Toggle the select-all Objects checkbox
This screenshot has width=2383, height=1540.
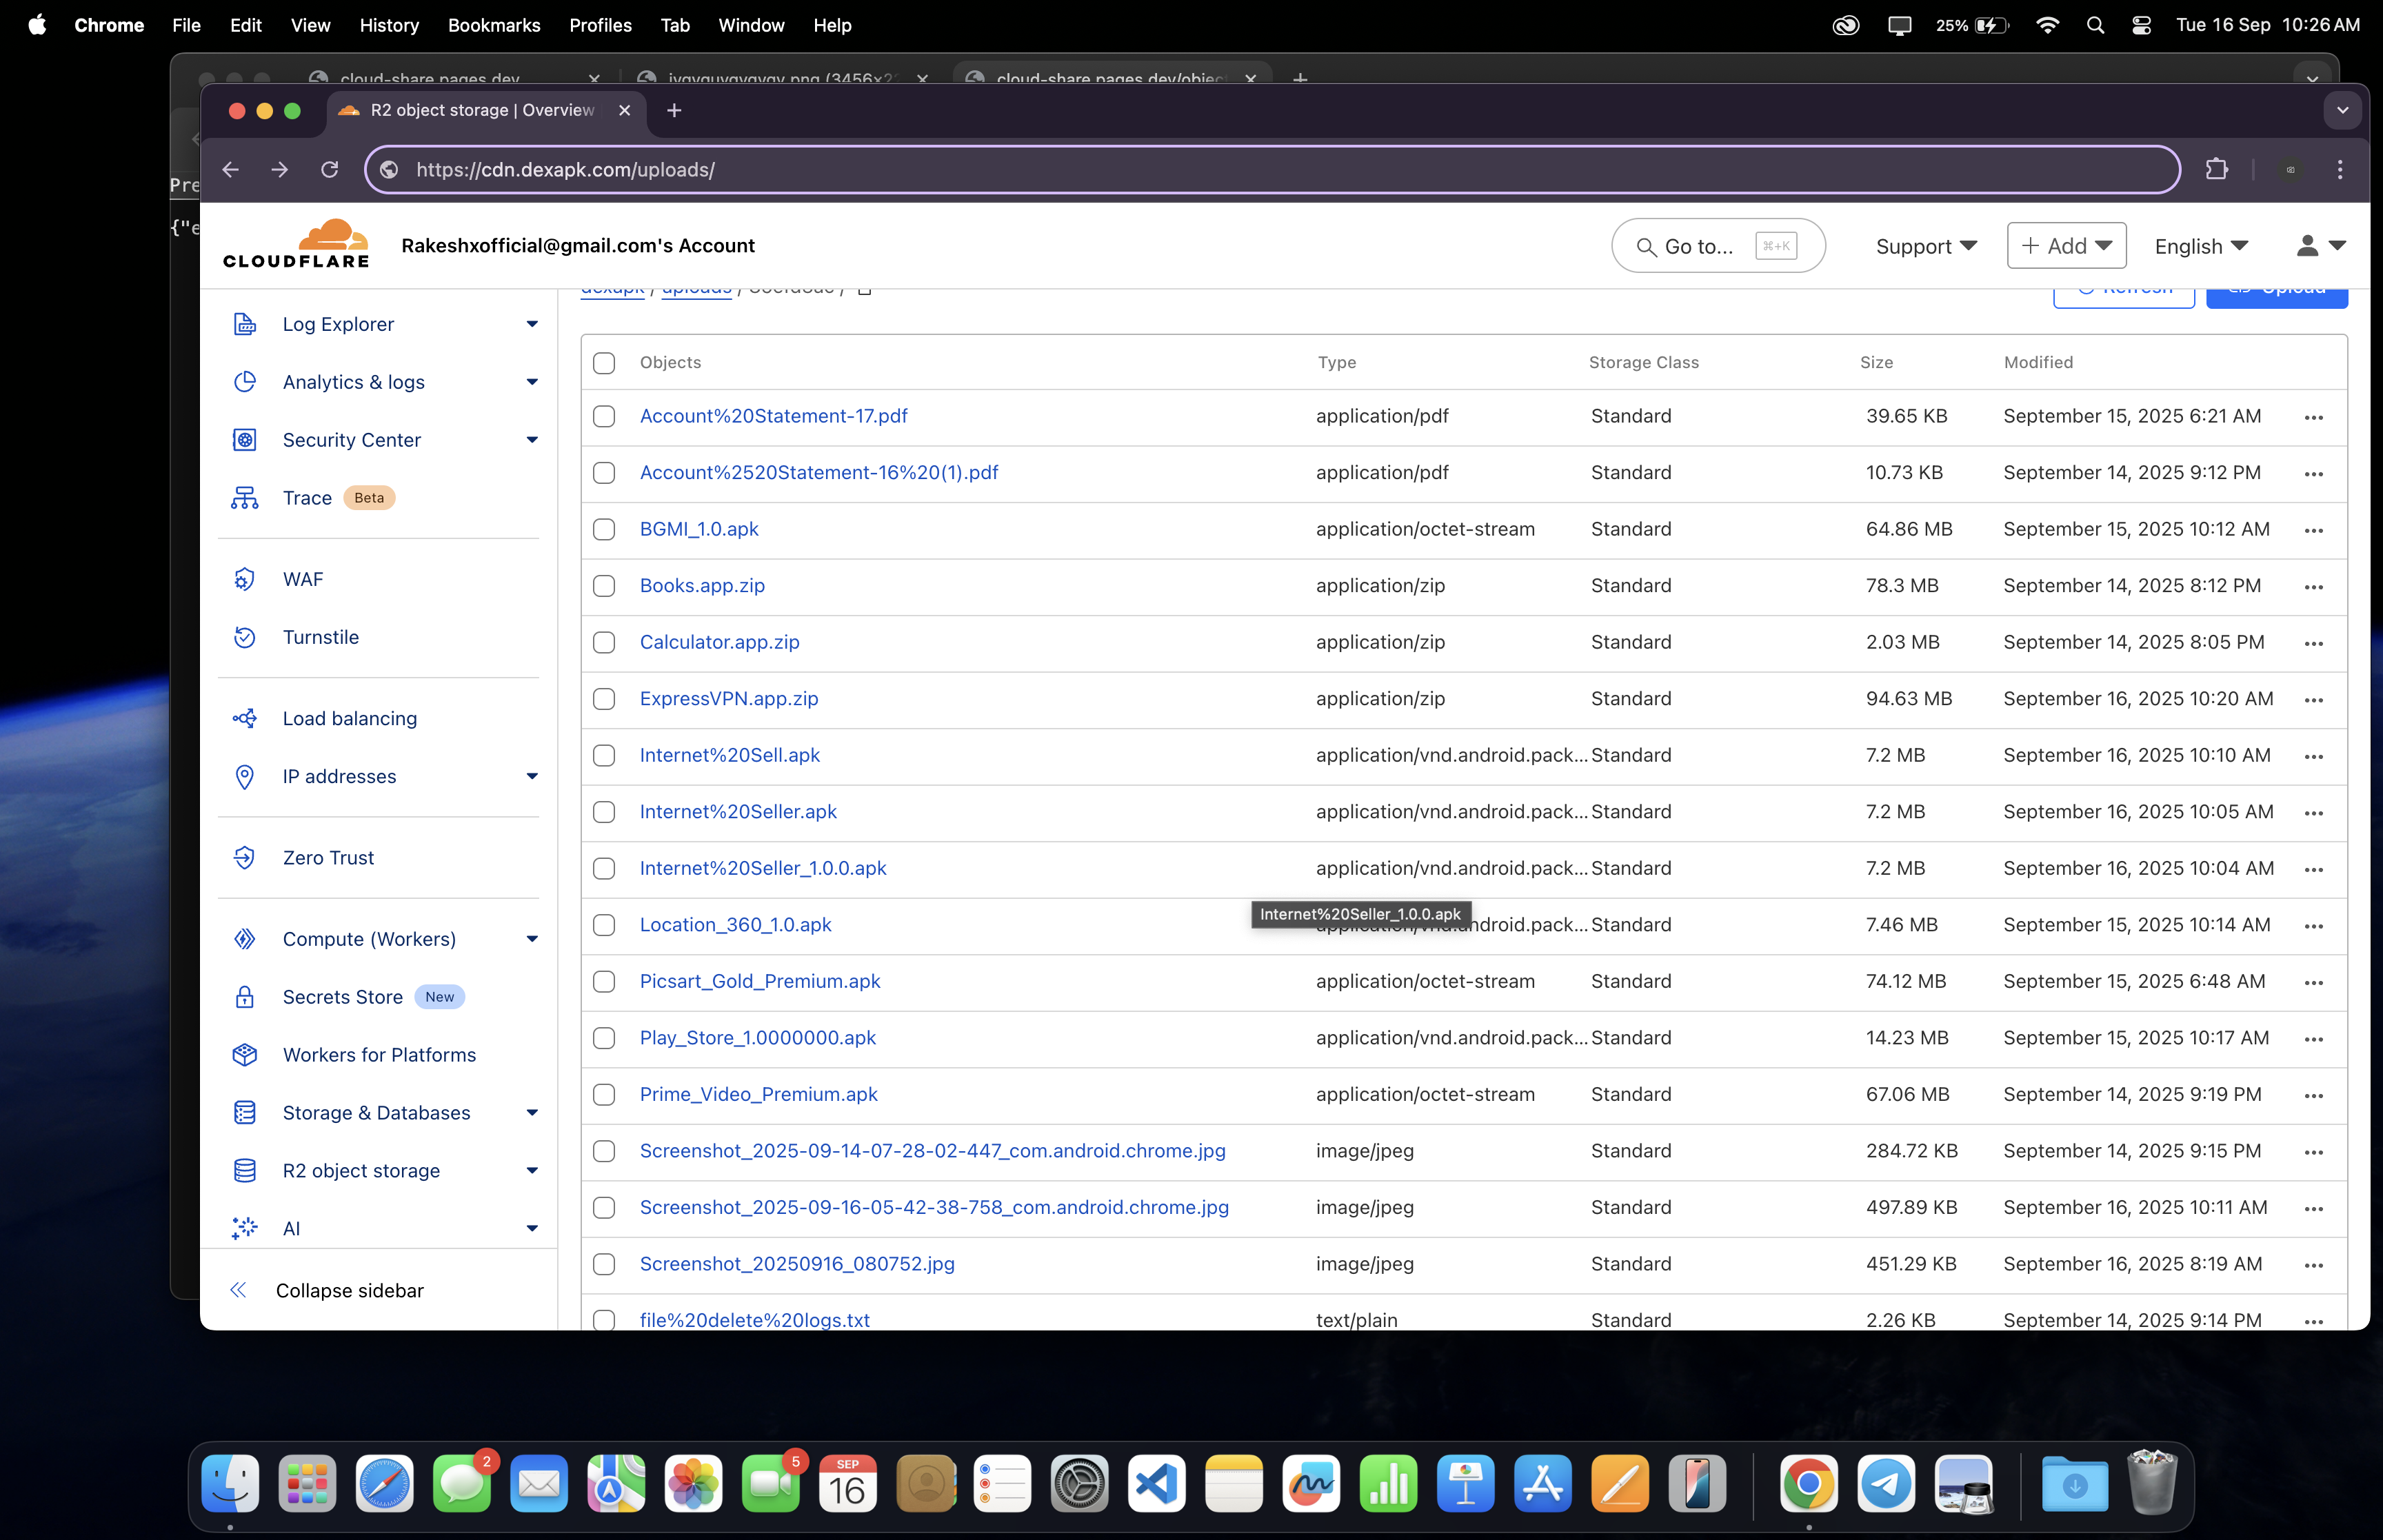point(604,363)
